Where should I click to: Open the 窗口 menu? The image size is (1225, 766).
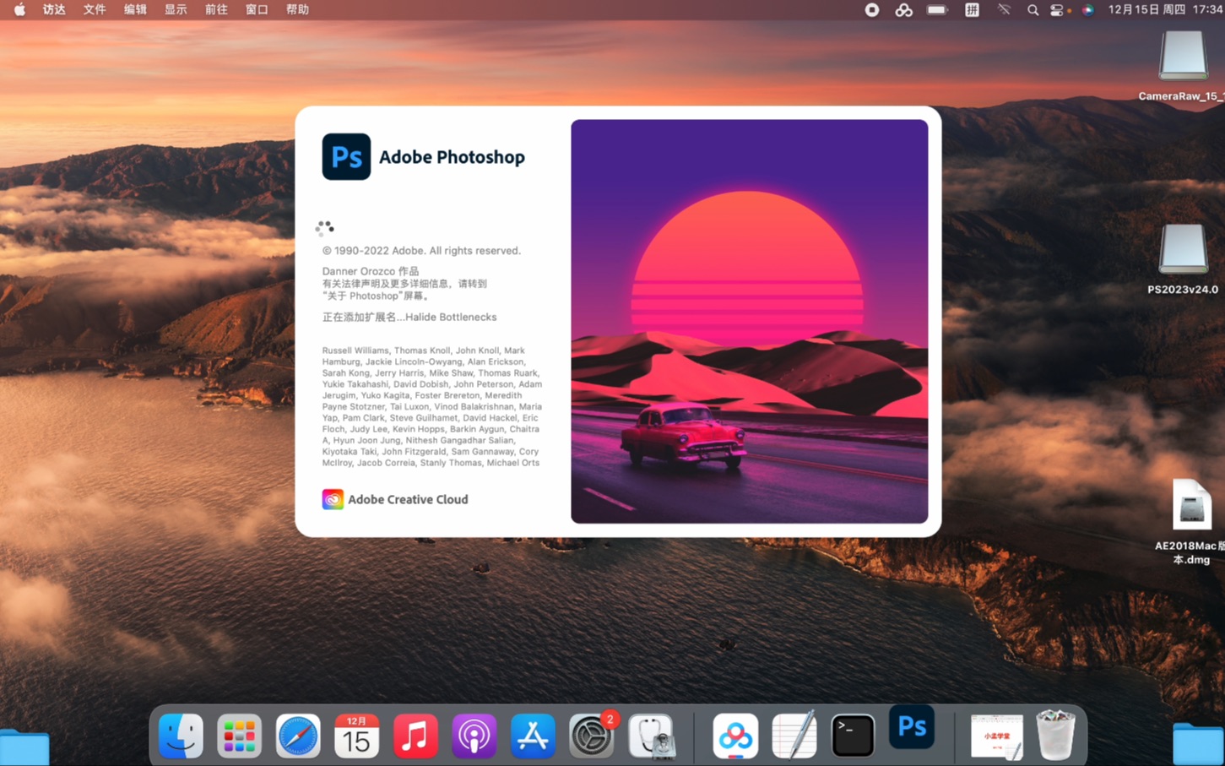(x=257, y=9)
